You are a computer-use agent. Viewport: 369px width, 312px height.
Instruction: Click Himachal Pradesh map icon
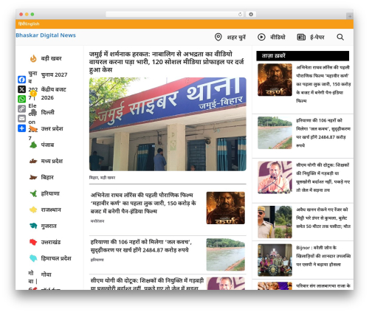coord(33,258)
